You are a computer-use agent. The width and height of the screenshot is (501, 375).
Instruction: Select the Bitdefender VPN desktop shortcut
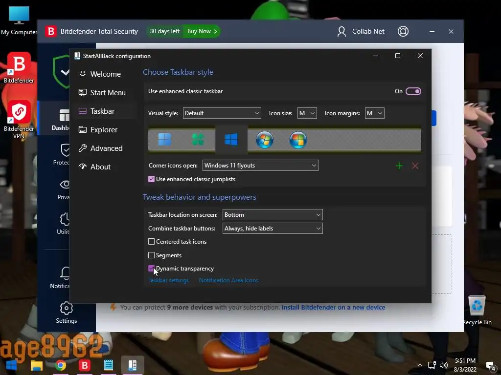click(19, 119)
